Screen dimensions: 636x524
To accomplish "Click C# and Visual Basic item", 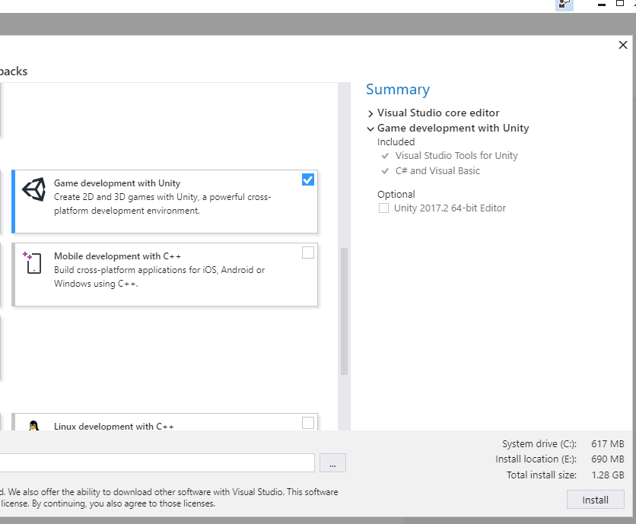I will coord(437,171).
